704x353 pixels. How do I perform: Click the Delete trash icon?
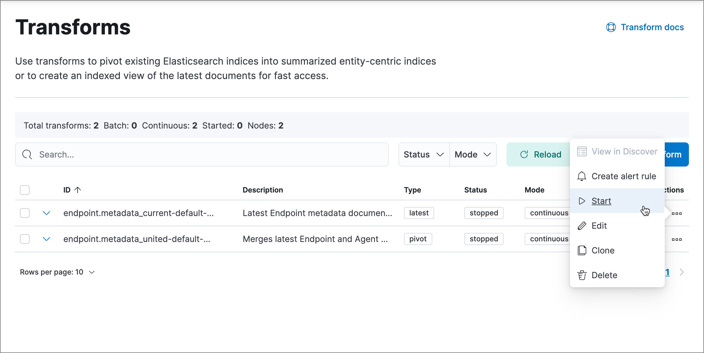point(582,275)
